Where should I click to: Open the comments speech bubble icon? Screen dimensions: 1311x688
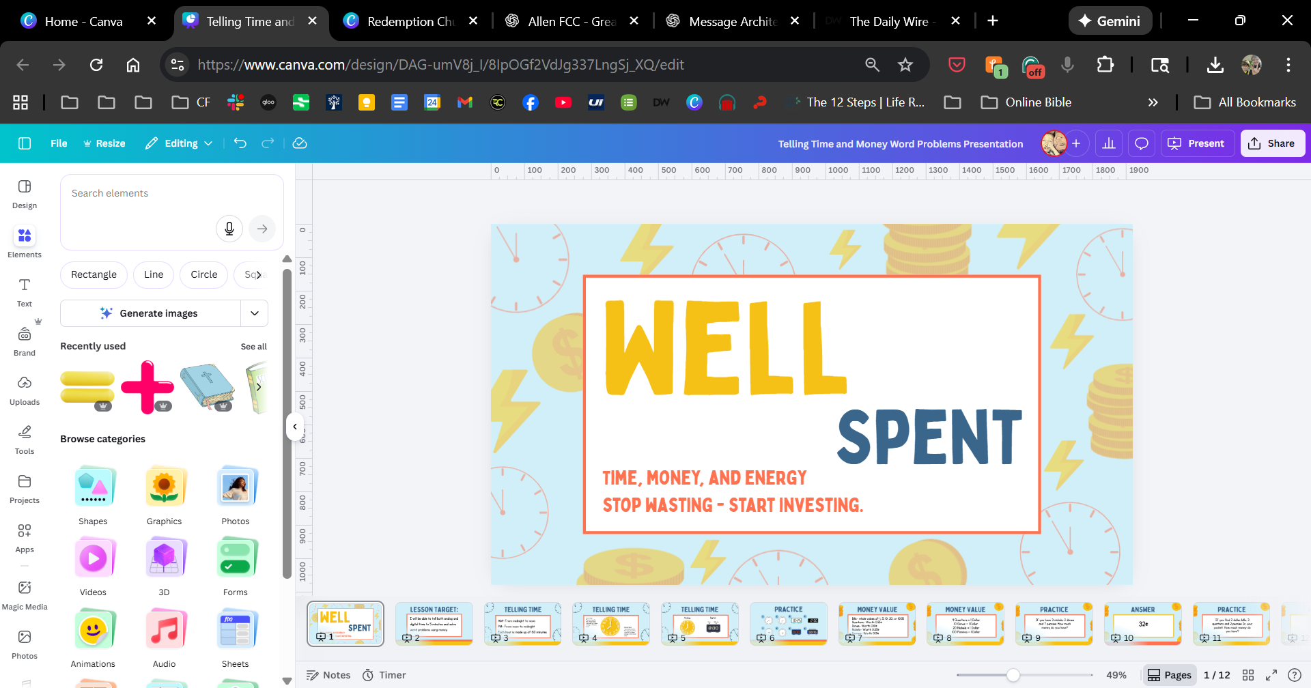click(1141, 143)
